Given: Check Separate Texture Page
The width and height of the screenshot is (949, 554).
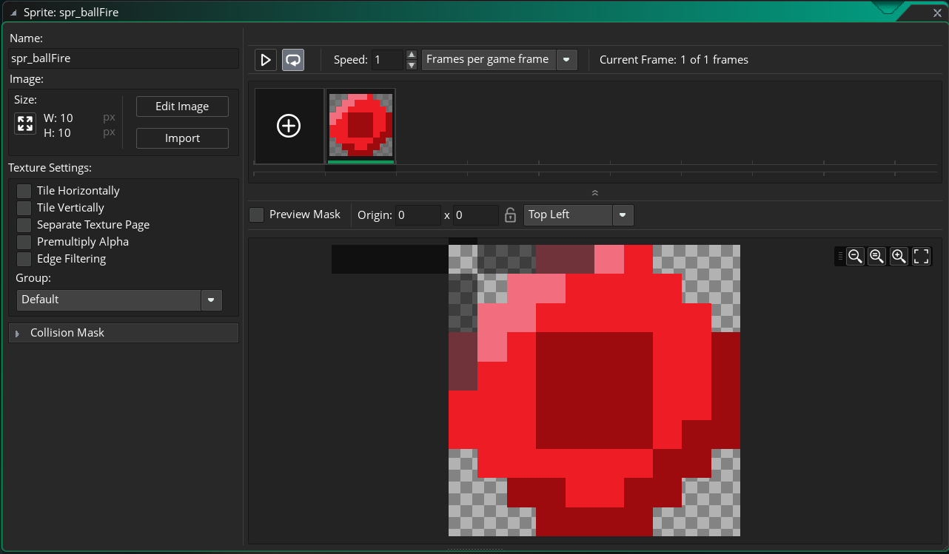Looking at the screenshot, I should [24, 225].
